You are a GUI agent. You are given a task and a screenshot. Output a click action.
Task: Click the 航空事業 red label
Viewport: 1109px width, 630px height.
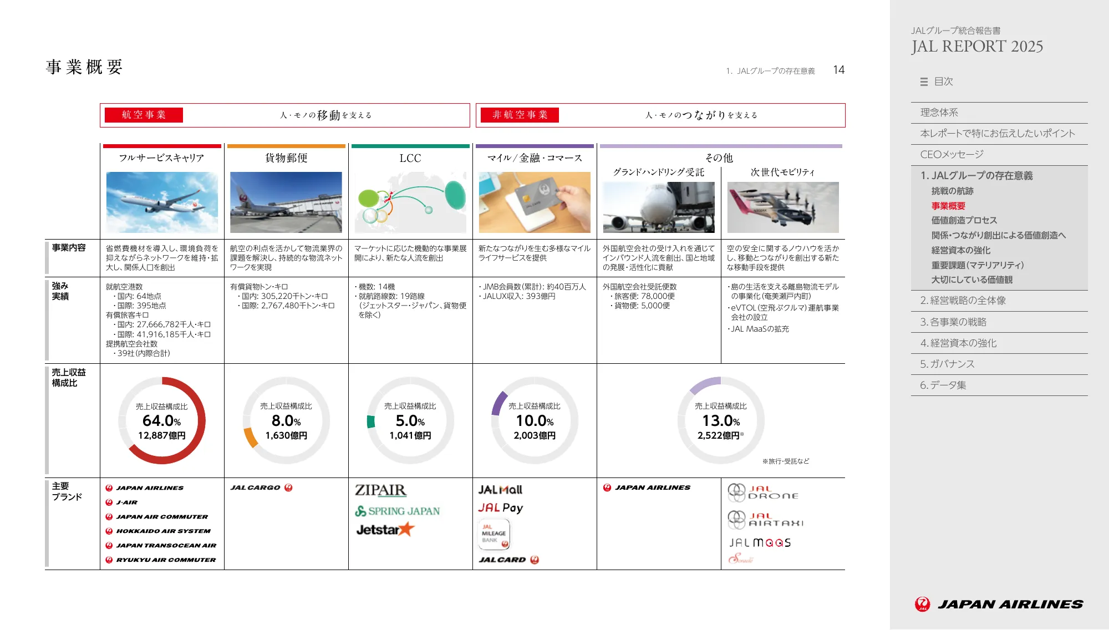[x=144, y=115]
